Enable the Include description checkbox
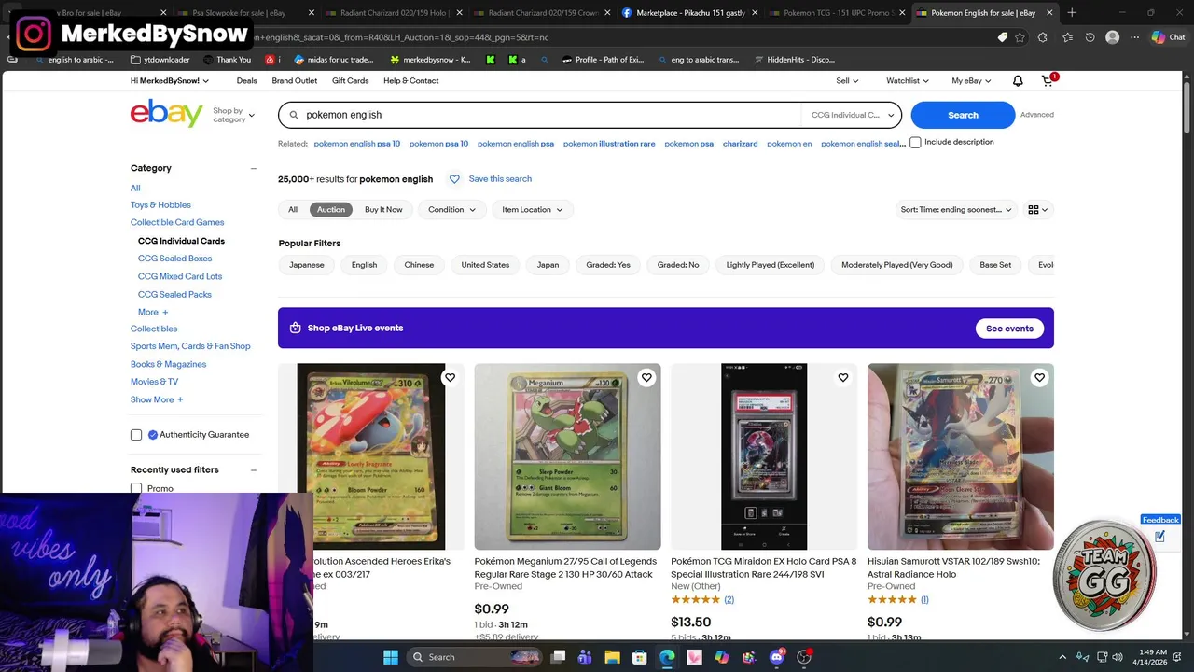Image resolution: width=1194 pixels, height=672 pixels. coord(915,143)
